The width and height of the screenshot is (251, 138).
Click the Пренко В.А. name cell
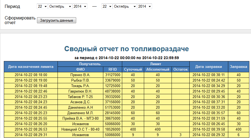click(x=80, y=75)
